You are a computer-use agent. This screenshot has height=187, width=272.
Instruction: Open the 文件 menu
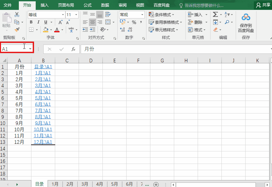[x=8, y=5]
